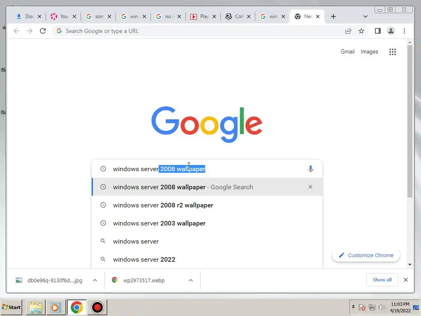The image size is (421, 316).
Task: Expand the tab search chevron
Action: [365, 16]
